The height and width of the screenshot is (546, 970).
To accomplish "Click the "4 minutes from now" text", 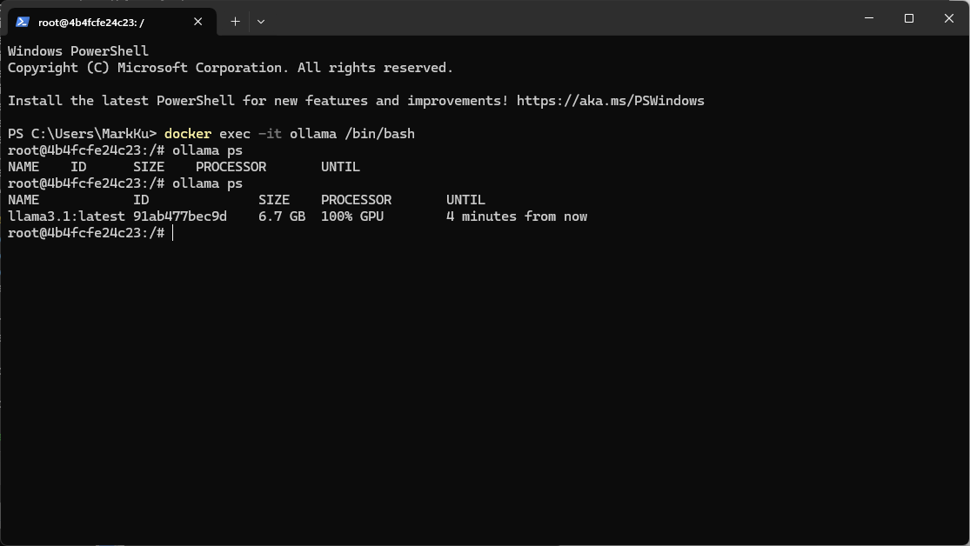I will click(517, 216).
